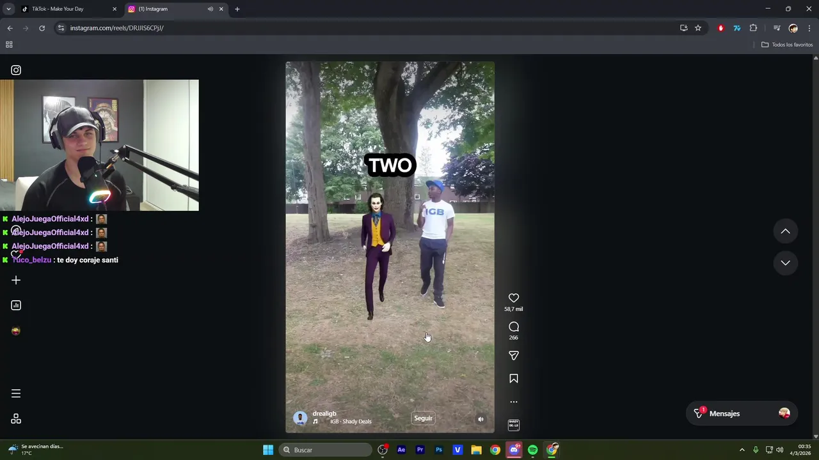Reload the current page
This screenshot has width=819, height=460.
[x=42, y=28]
